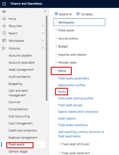Image resolution: width=119 pixels, height=155 pixels.
Task: Expand the Recent section chevron
Action: click(43, 33)
